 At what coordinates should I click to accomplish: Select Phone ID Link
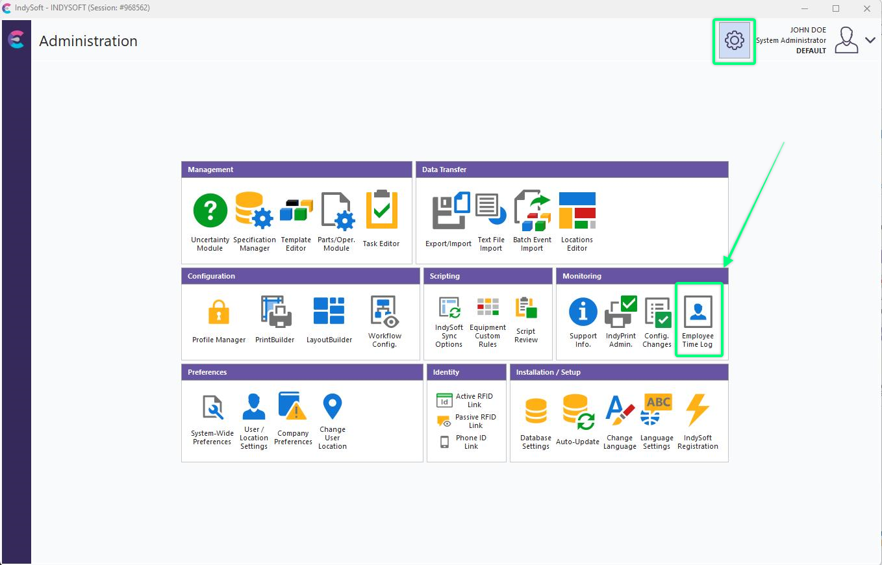pyautogui.click(x=464, y=442)
